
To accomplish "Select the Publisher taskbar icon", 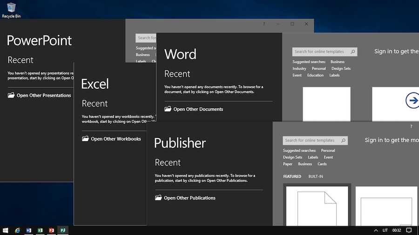I will pyautogui.click(x=63, y=230).
